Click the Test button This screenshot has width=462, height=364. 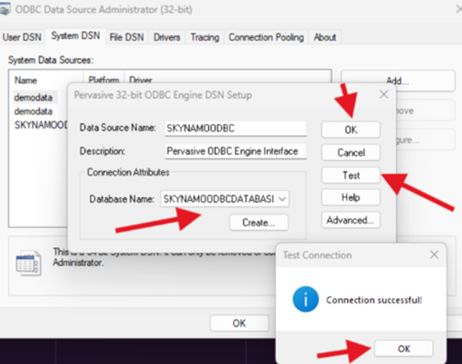[x=351, y=175]
